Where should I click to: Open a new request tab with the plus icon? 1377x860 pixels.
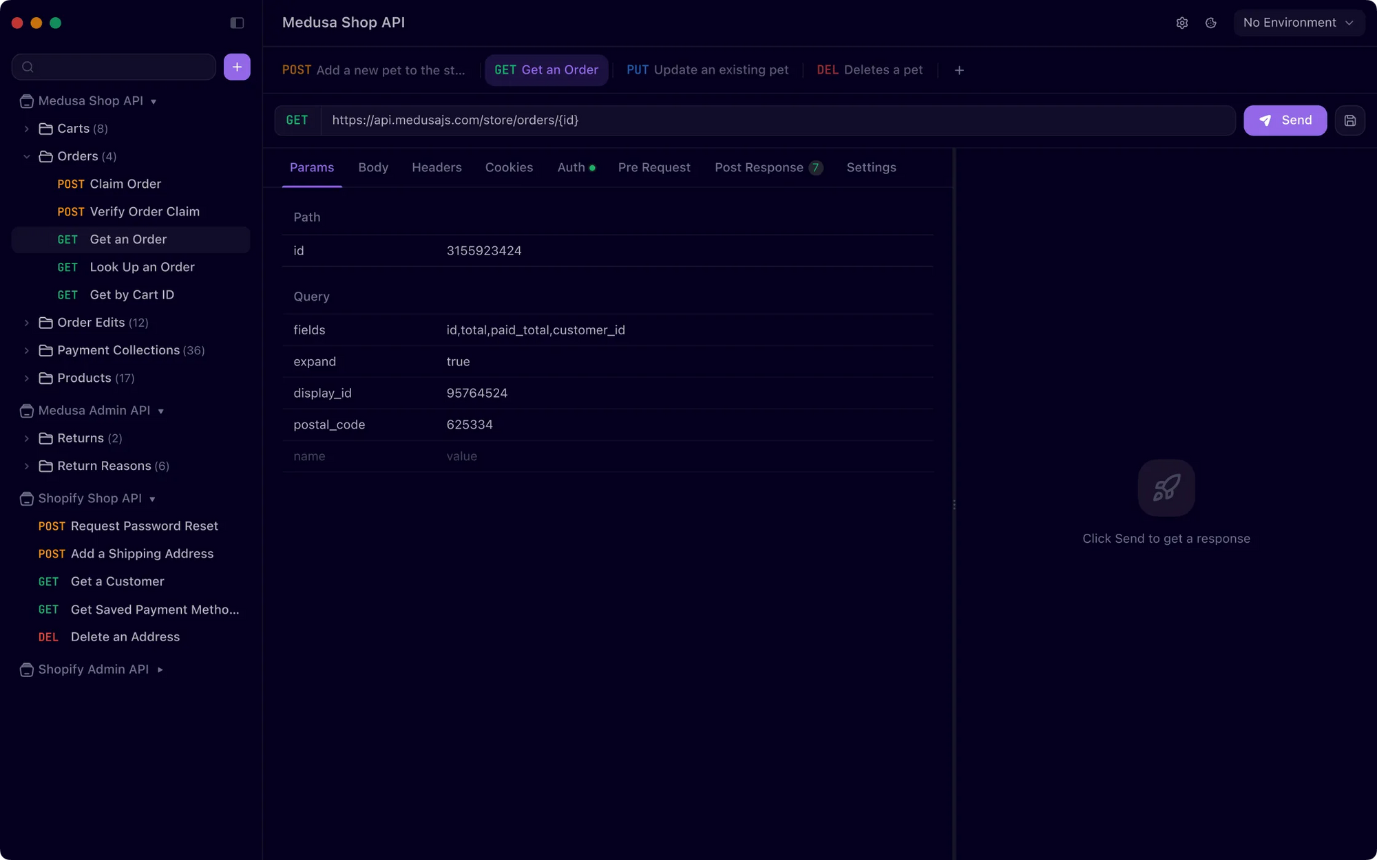959,69
